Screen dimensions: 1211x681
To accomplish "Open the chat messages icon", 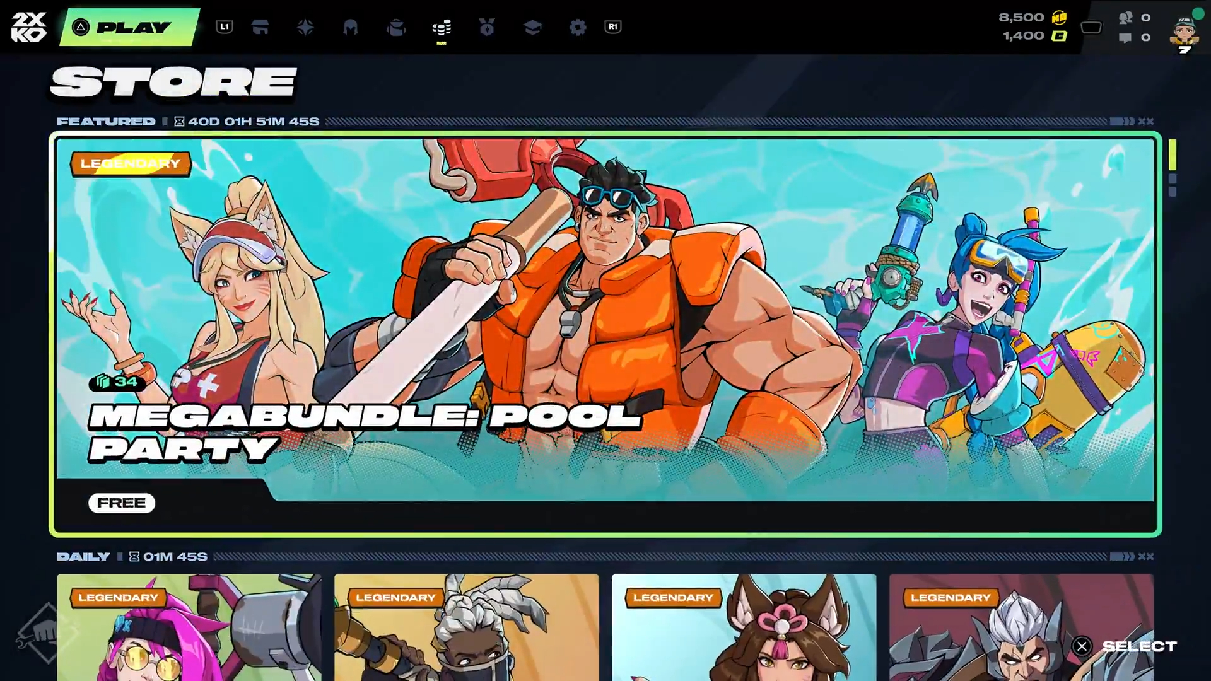I will (1125, 38).
